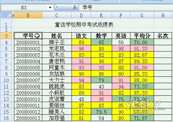Click the name cell 跳跳虎
173x122 pixels.
click(57, 86)
